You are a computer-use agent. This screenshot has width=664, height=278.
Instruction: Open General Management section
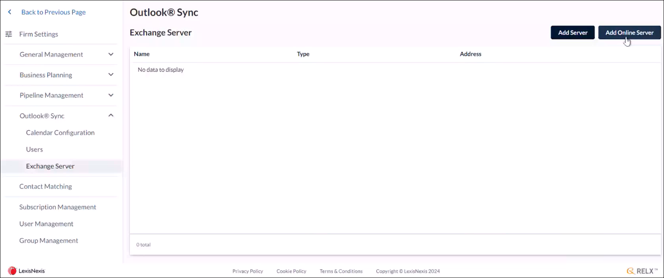click(x=51, y=55)
